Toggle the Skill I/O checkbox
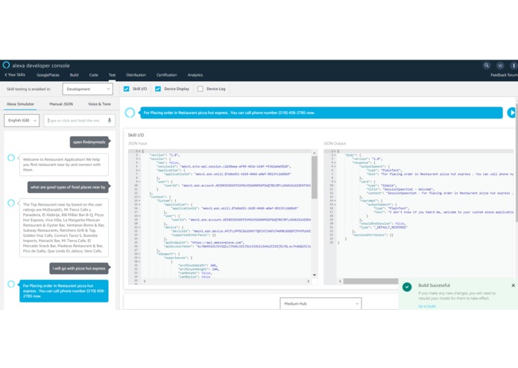This screenshot has height=368, width=518. 126,89
